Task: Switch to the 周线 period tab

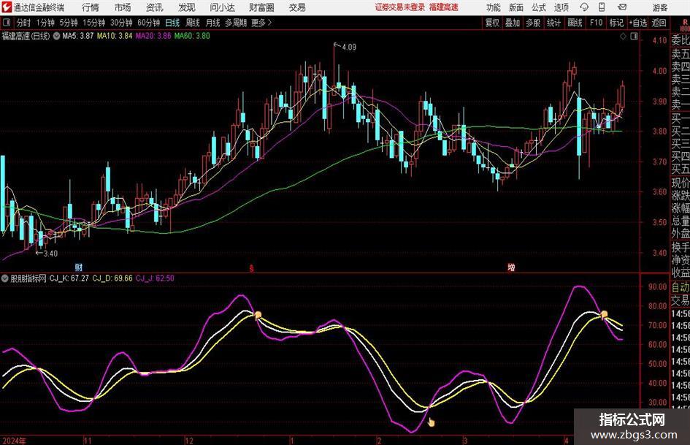Action: tap(193, 23)
